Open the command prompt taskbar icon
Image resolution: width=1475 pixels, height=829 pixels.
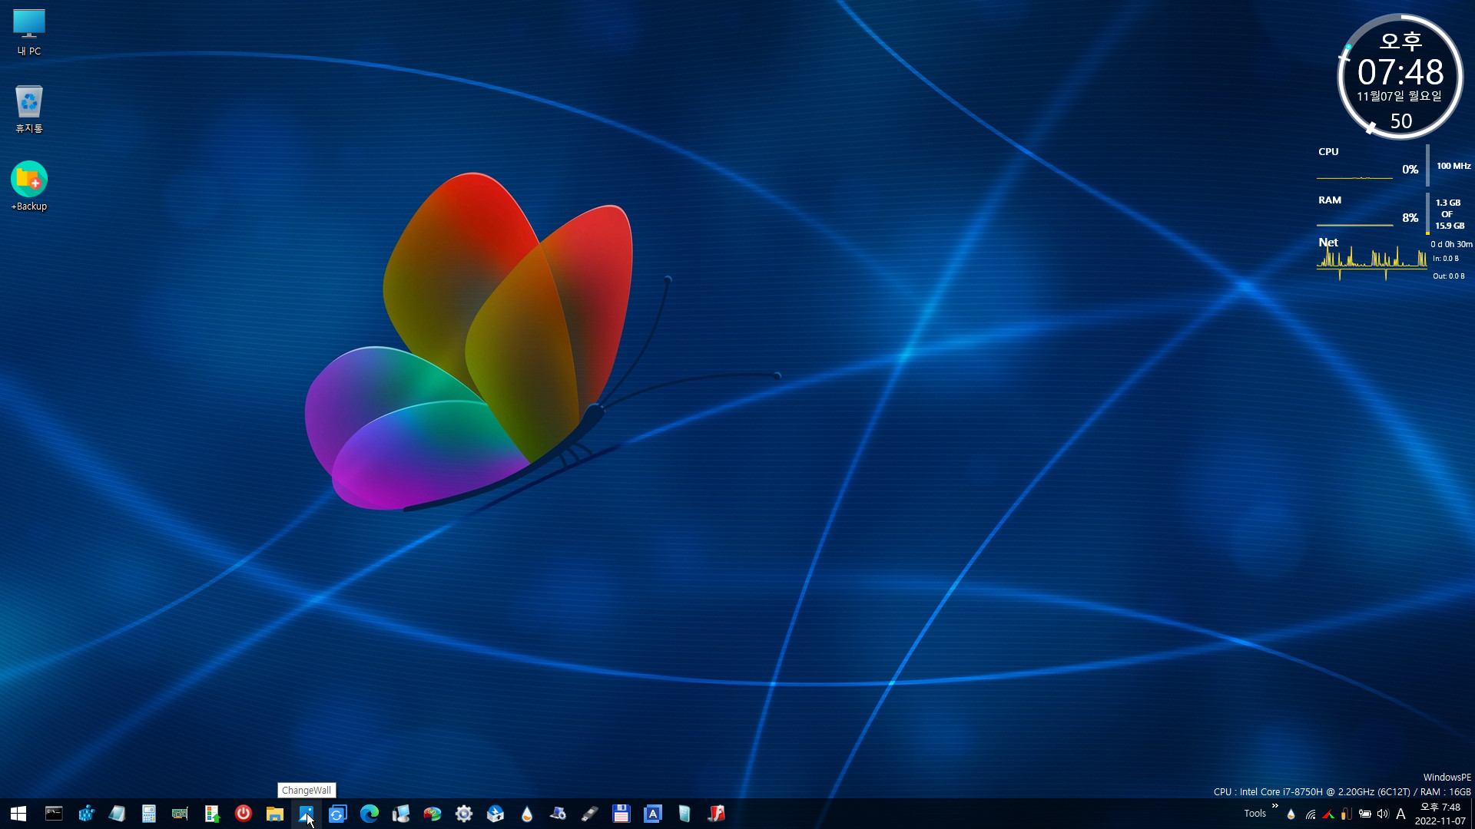click(54, 814)
